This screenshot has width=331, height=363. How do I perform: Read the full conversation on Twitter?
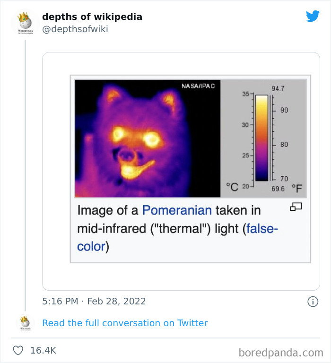click(x=125, y=323)
